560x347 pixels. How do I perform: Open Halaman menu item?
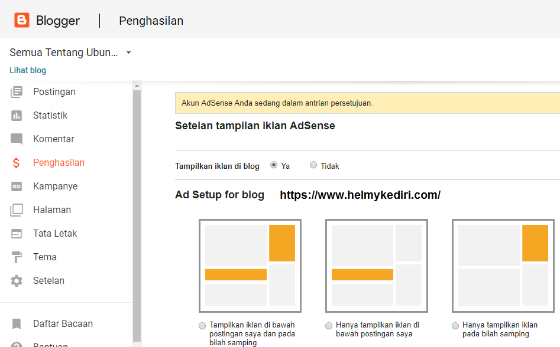52,209
